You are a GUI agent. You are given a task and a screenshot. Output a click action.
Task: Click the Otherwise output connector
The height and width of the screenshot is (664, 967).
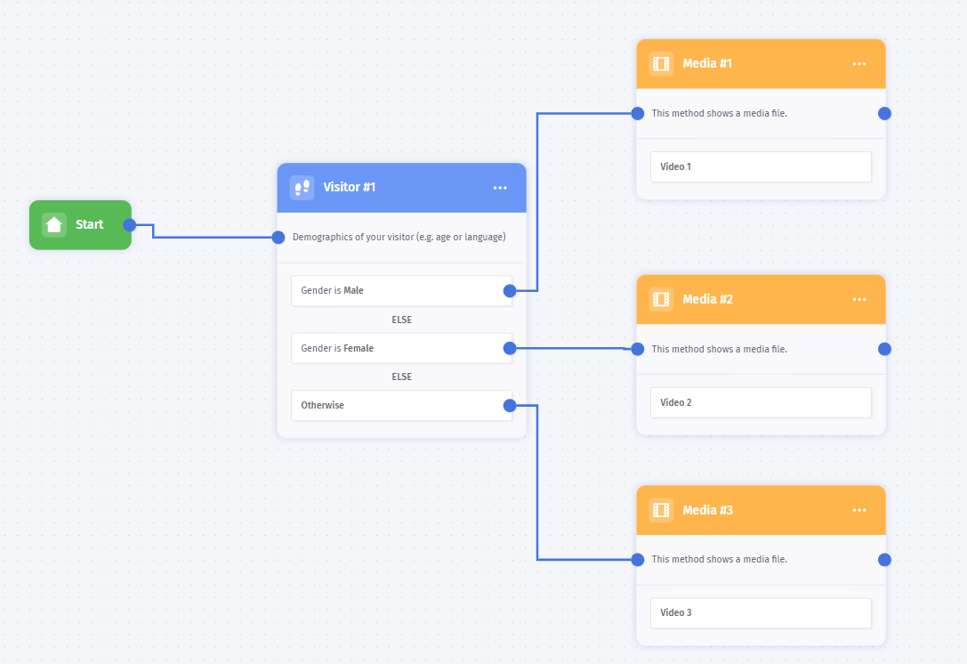coord(510,406)
